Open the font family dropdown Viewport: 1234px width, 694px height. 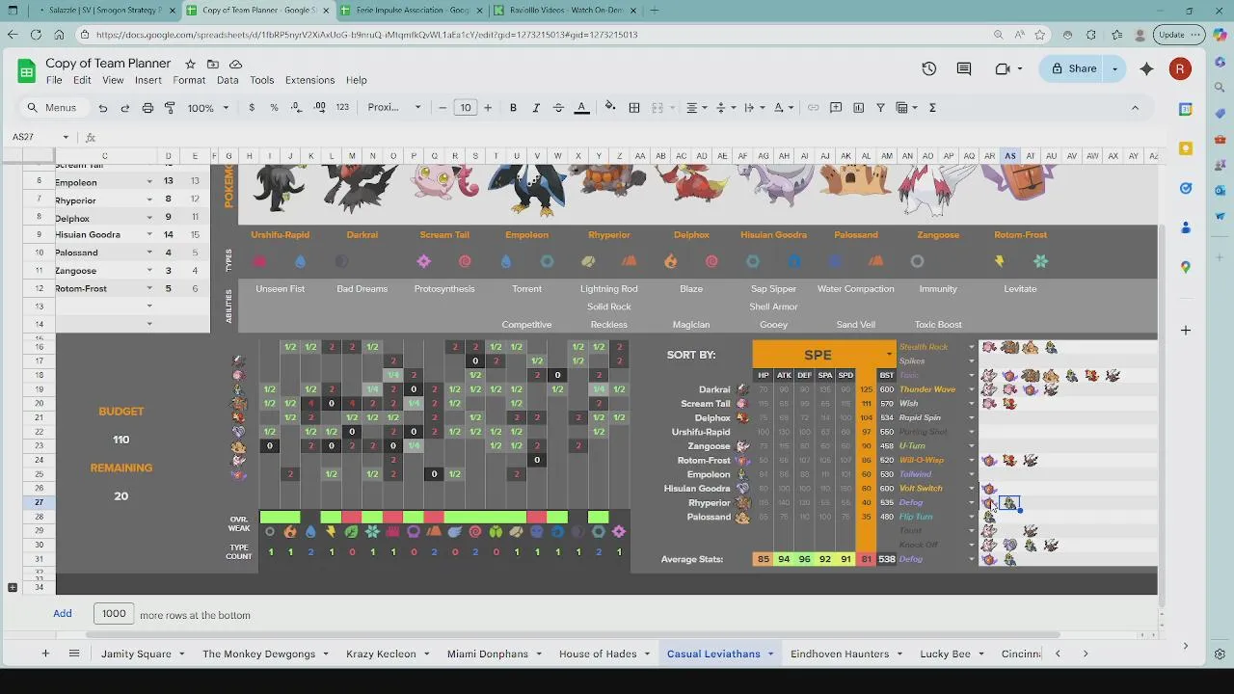pos(394,108)
